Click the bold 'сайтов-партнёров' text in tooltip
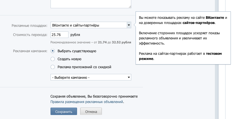Viewport: 236px width, 119px height. 199,23
